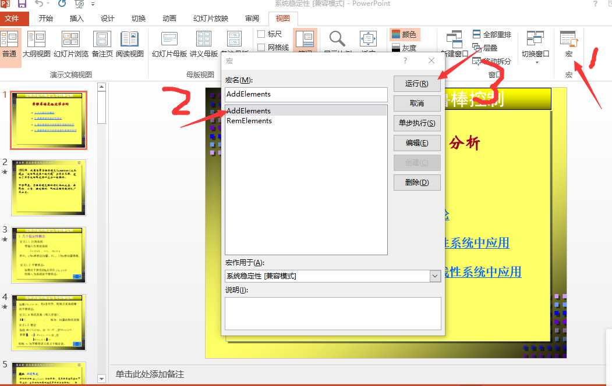This screenshot has height=386, width=612.
Task: Click the Undo arrow icon
Action: (x=39, y=4)
